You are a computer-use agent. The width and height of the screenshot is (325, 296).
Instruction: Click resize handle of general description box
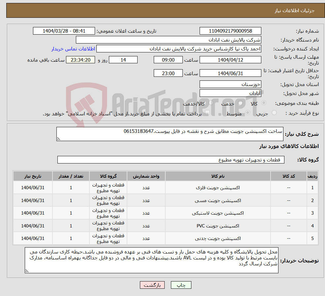pyautogui.click(x=58, y=139)
